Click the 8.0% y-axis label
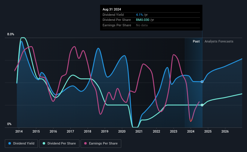Viewport: 247px width, 152px height. click(x=11, y=34)
